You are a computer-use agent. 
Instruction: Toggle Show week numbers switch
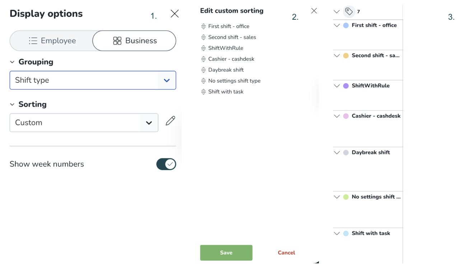pos(166,164)
